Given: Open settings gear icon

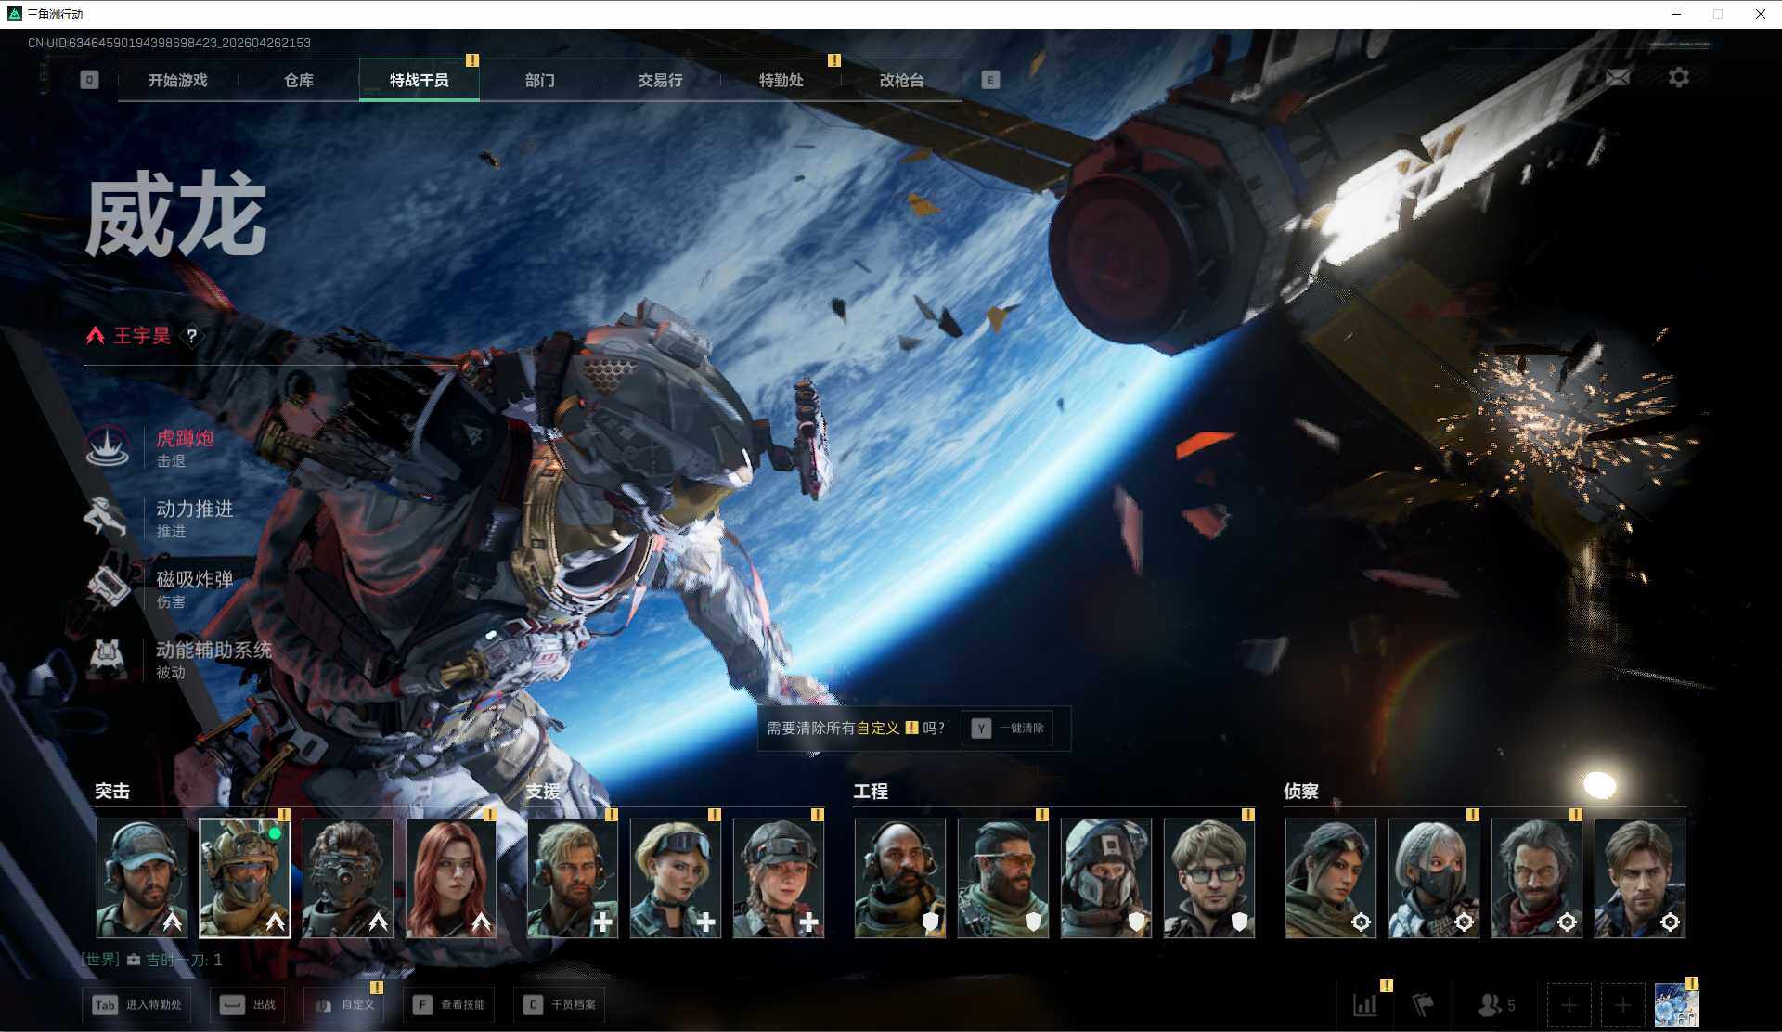Looking at the screenshot, I should 1678,78.
